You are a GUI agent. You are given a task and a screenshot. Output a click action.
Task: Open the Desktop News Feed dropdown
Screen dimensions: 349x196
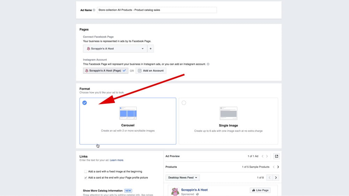[x=183, y=178]
